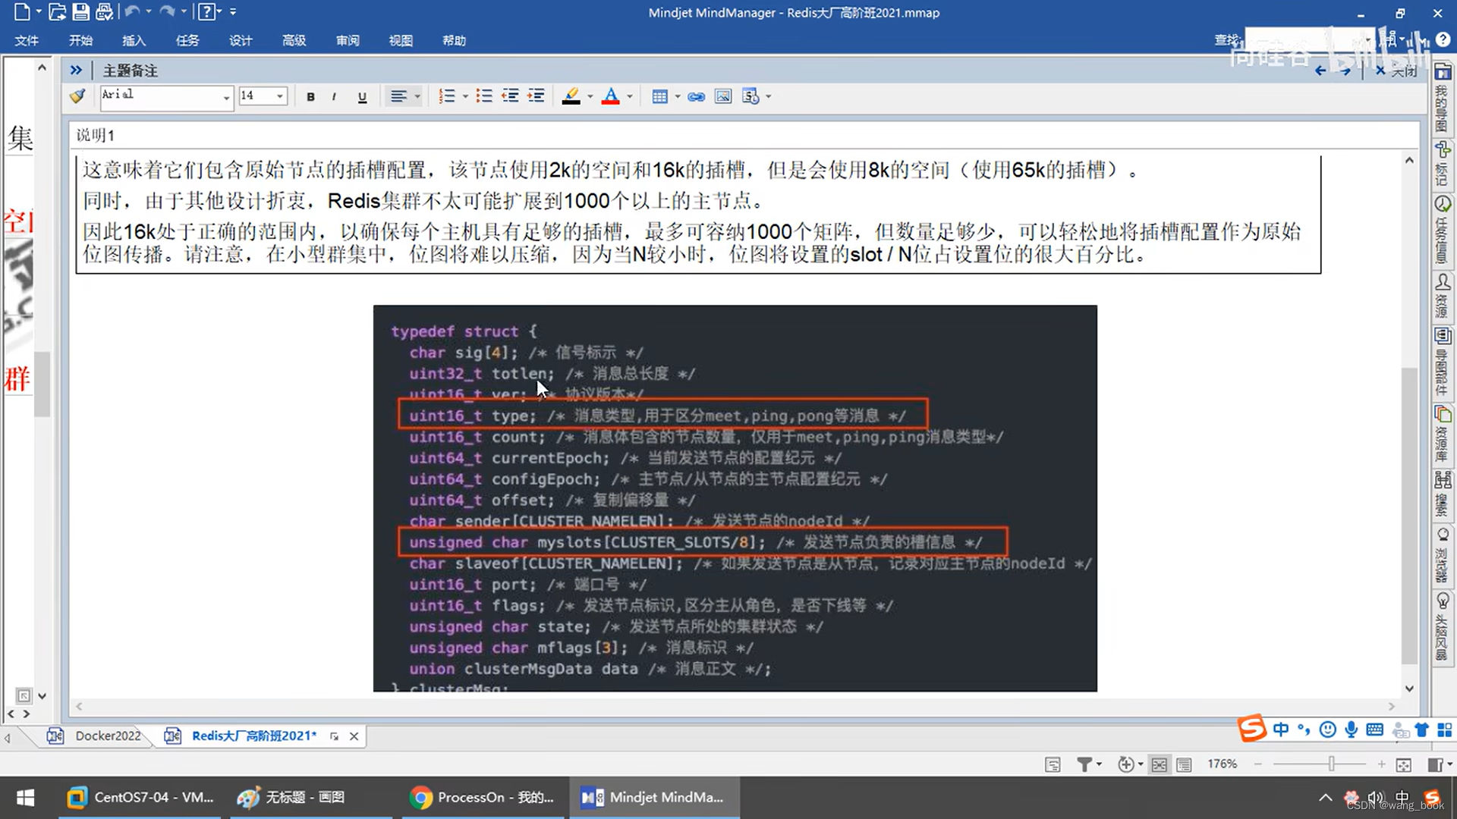Open the 搜索 (Search) sidebar panel

1442,489
